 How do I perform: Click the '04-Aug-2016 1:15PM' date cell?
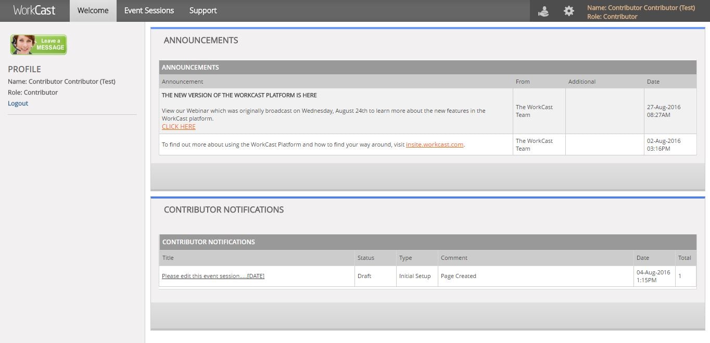(654, 276)
